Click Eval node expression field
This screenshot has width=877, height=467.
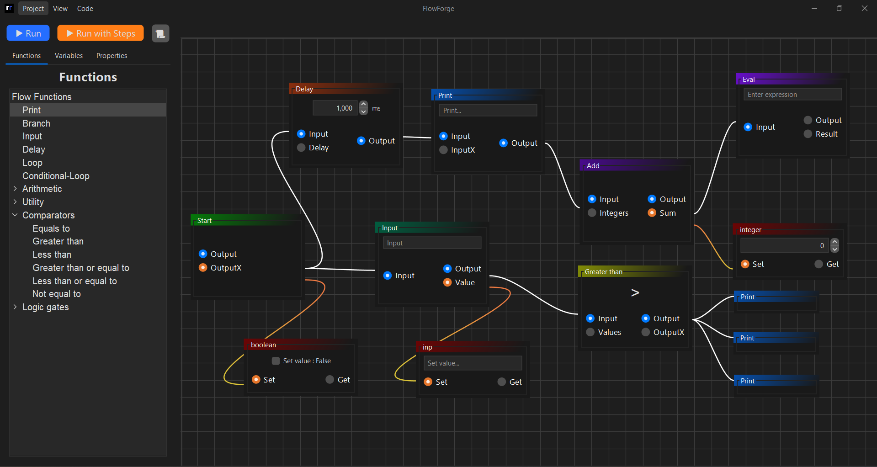pos(792,95)
